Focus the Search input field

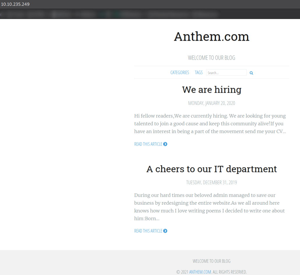pos(226,73)
